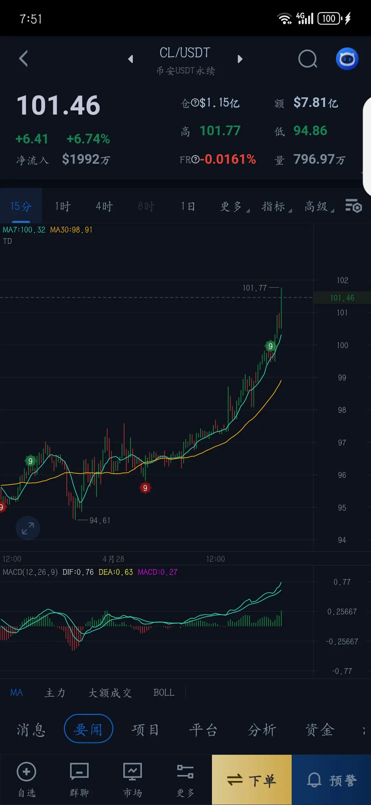Open 群聊 group chat

[79, 780]
